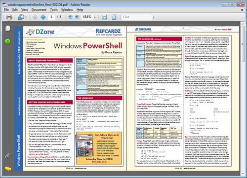This screenshot has width=247, height=178.
Task: Click the Print icon in toolbar
Action: (x=9, y=17)
